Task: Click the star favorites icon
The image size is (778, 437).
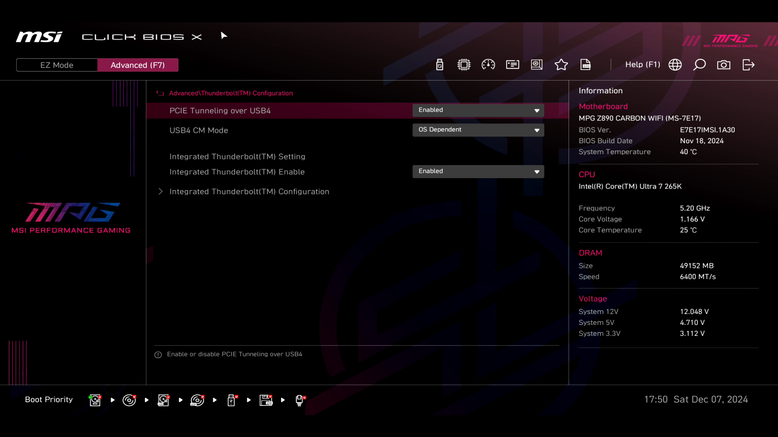Action: tap(561, 65)
